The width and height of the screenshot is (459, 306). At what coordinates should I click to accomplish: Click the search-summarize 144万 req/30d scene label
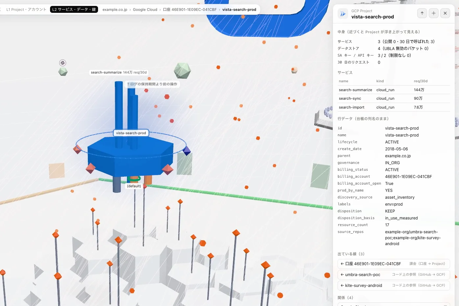tap(119, 72)
